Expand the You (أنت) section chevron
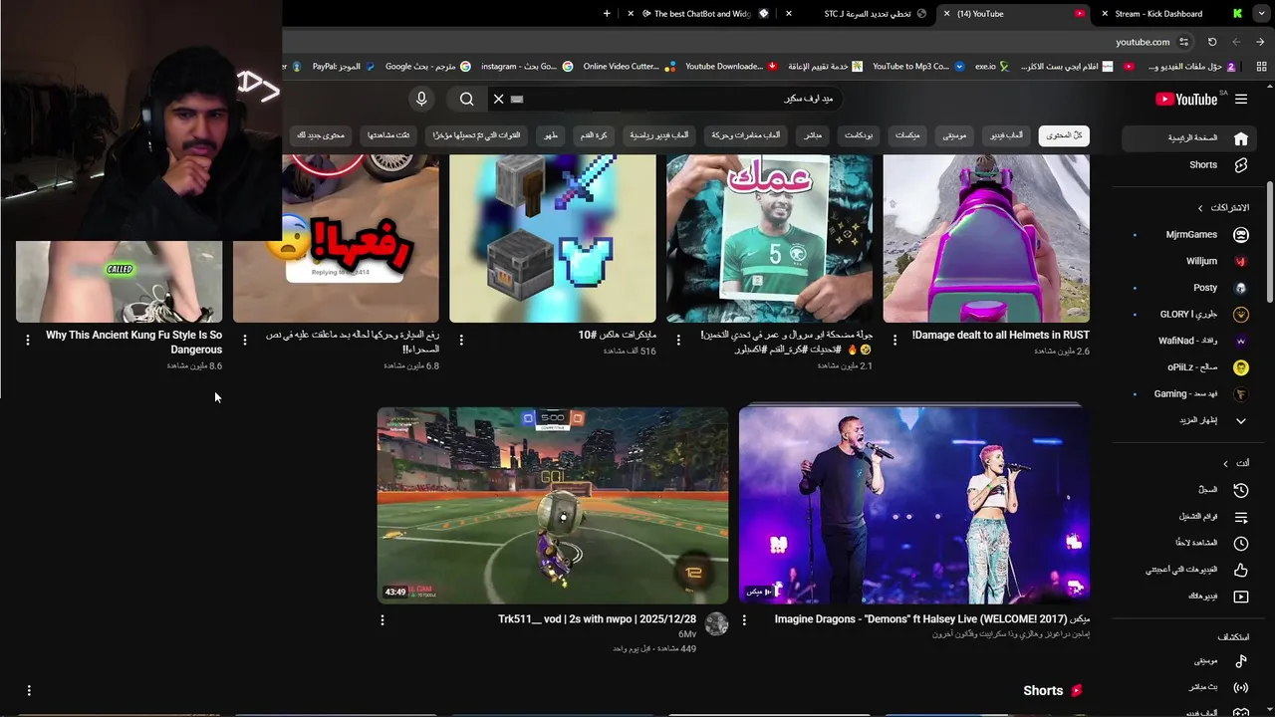Image resolution: width=1275 pixels, height=717 pixels. pyautogui.click(x=1226, y=463)
